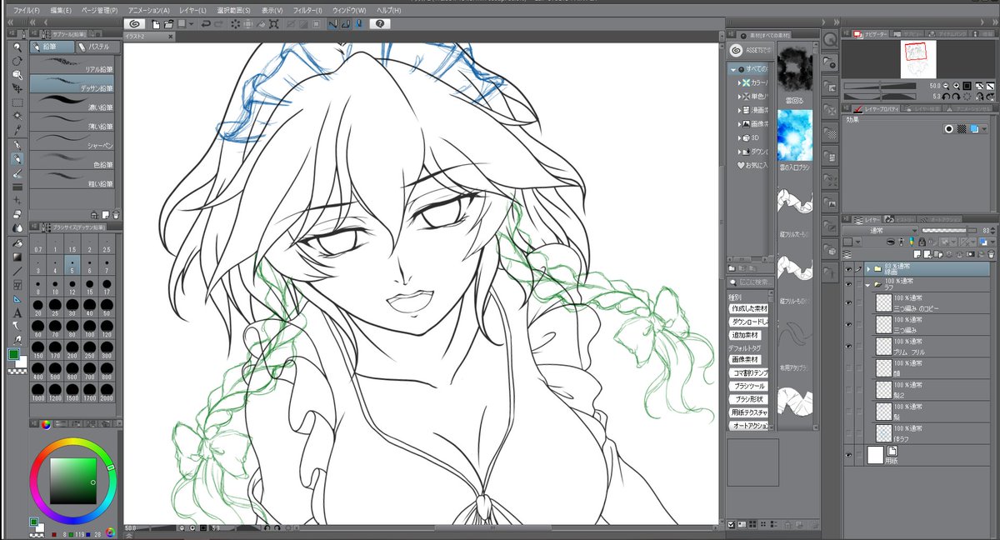Select the Move layer tool
Screen dimensions: 1000x540
coord(17,88)
